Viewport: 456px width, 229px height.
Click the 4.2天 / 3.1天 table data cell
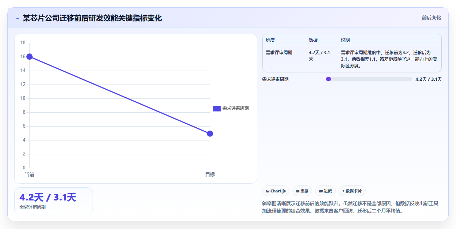[x=319, y=56]
